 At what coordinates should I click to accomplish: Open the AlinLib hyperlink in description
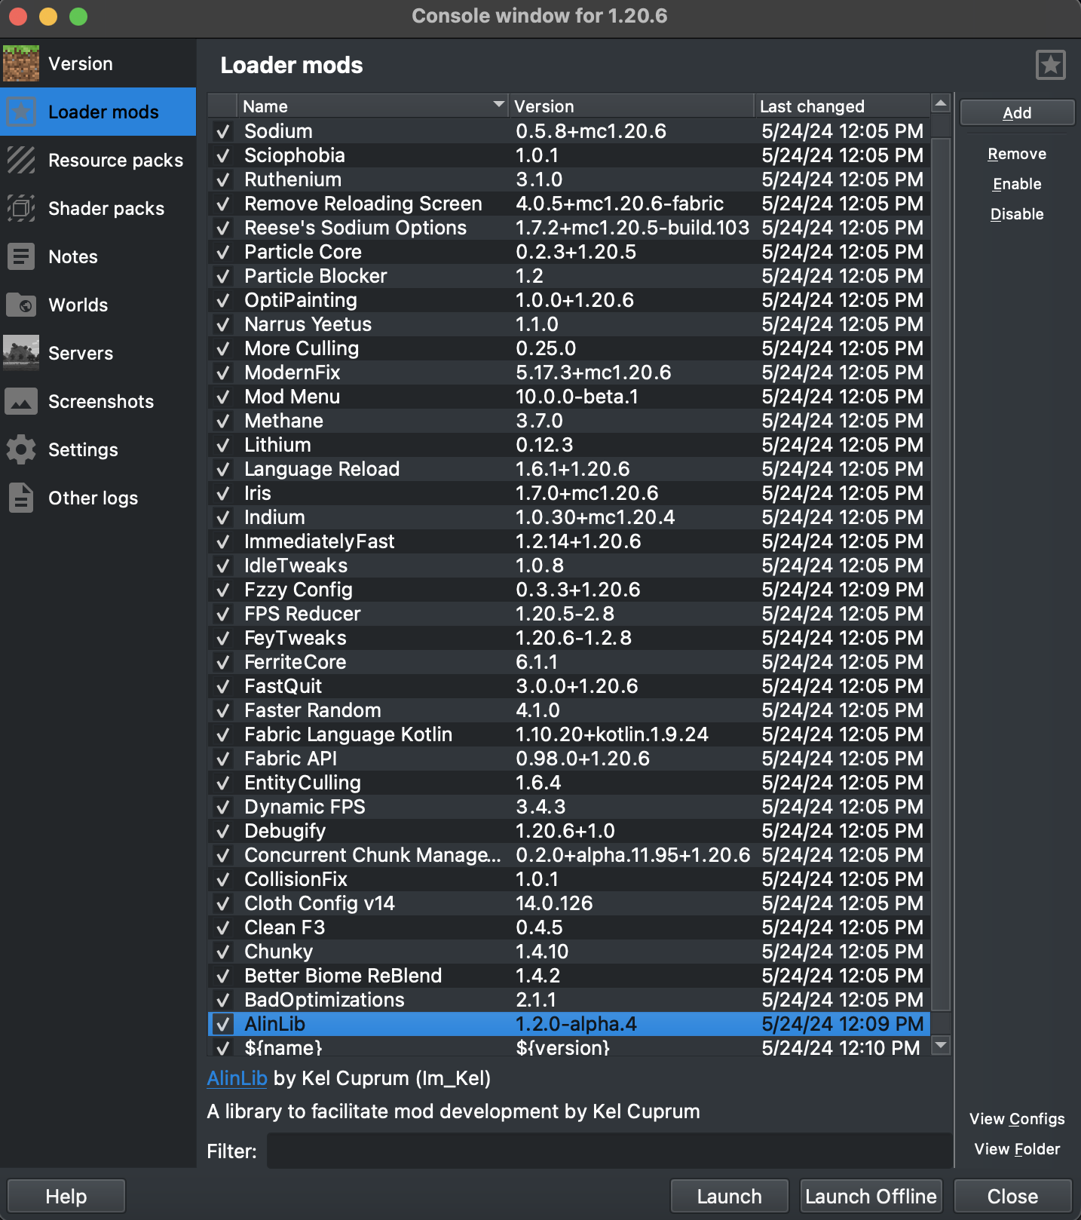pos(237,1078)
